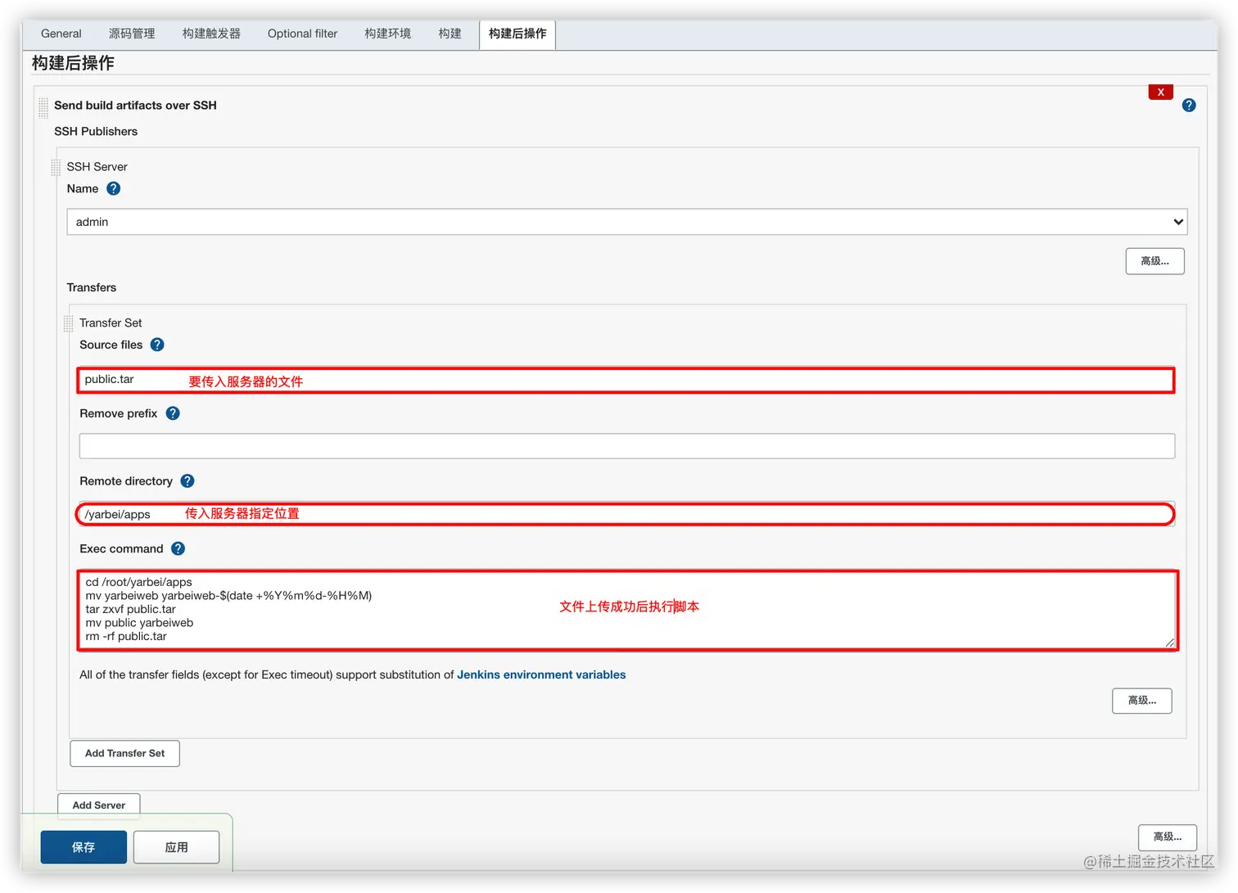
Task: Switch to the 源码管理 tab
Action: [x=132, y=34]
